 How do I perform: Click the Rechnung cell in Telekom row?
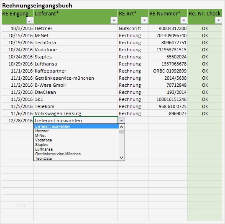point(133,106)
